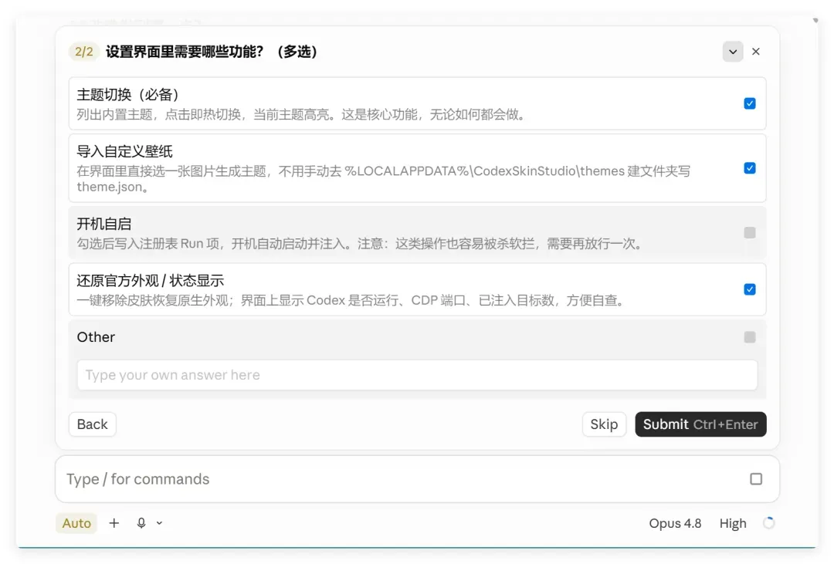Uncheck the 导入自定义壁纸 checkbox

pos(749,168)
